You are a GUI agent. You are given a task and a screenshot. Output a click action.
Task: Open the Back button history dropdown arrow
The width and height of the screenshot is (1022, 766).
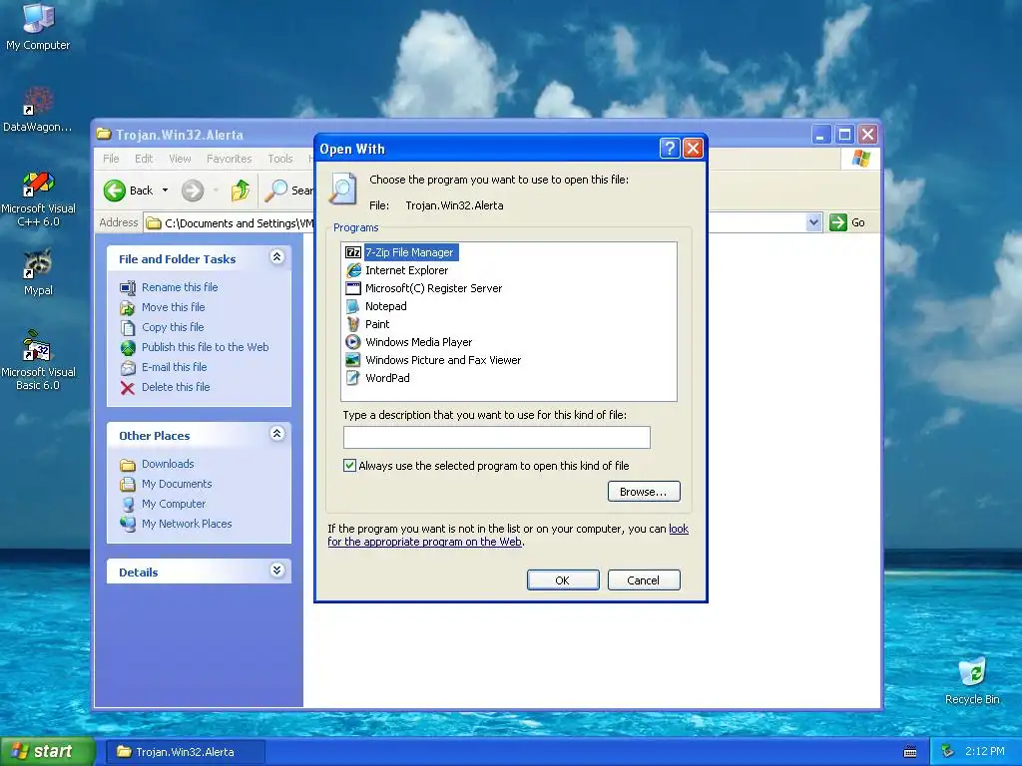click(165, 191)
